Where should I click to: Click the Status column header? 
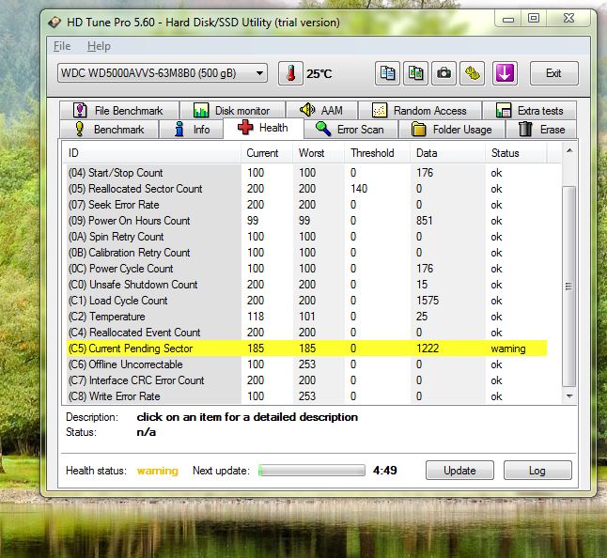coord(516,153)
